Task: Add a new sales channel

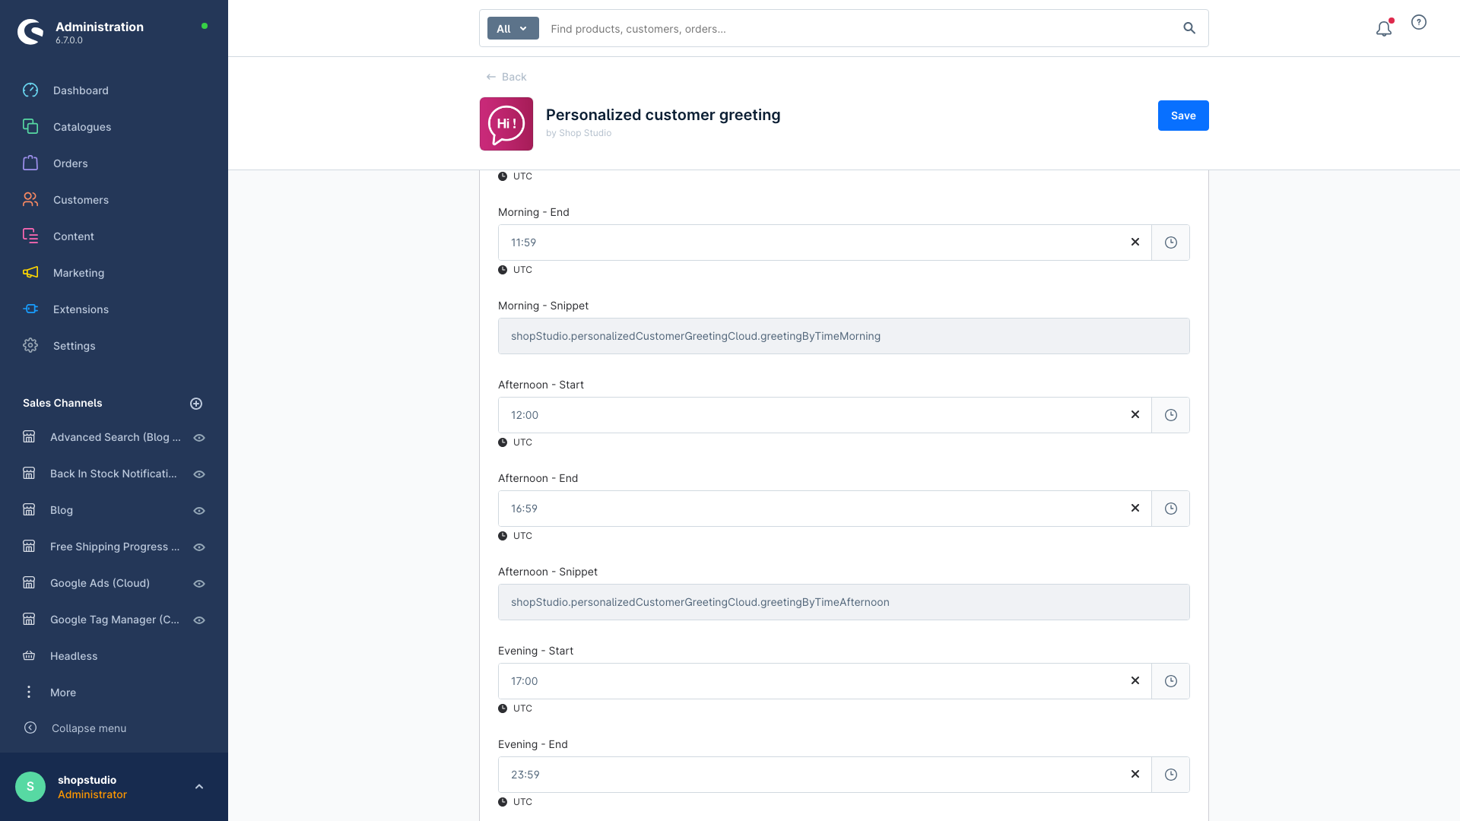Action: (x=196, y=404)
